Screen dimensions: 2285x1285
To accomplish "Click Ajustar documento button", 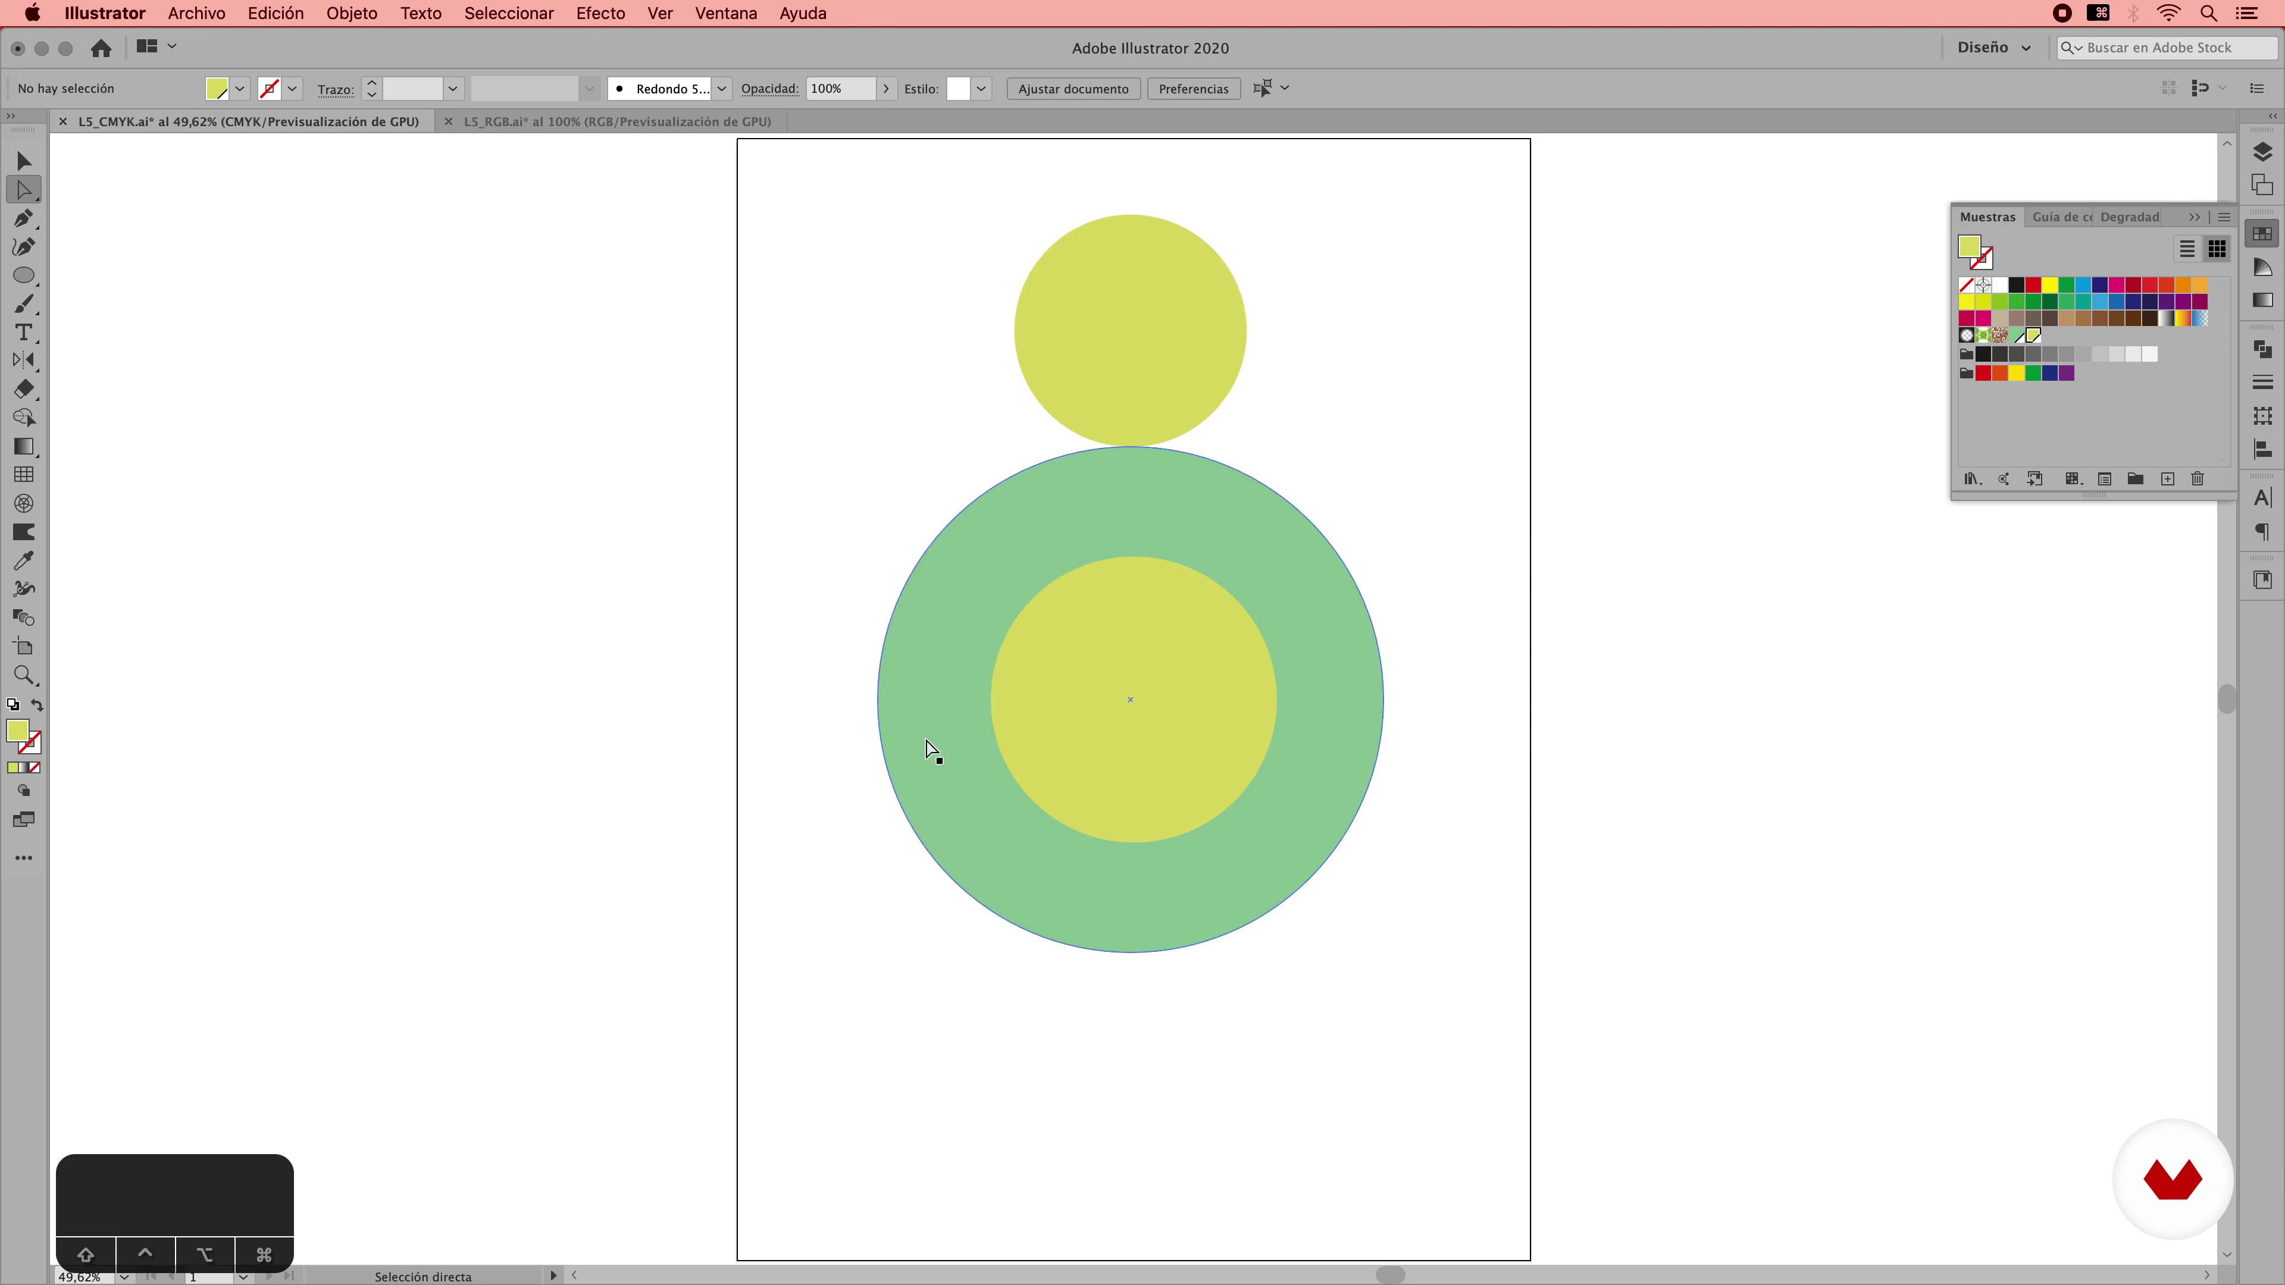I will pos(1073,89).
